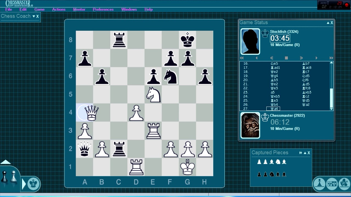The height and width of the screenshot is (197, 351).
Task: Open the File menu
Action: pyautogui.click(x=9, y=9)
